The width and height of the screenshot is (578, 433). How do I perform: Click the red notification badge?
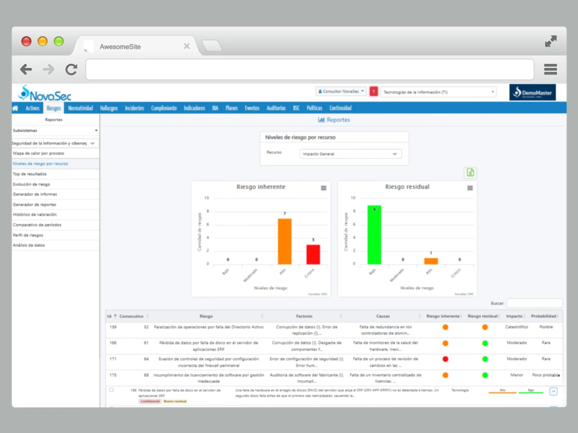373,92
